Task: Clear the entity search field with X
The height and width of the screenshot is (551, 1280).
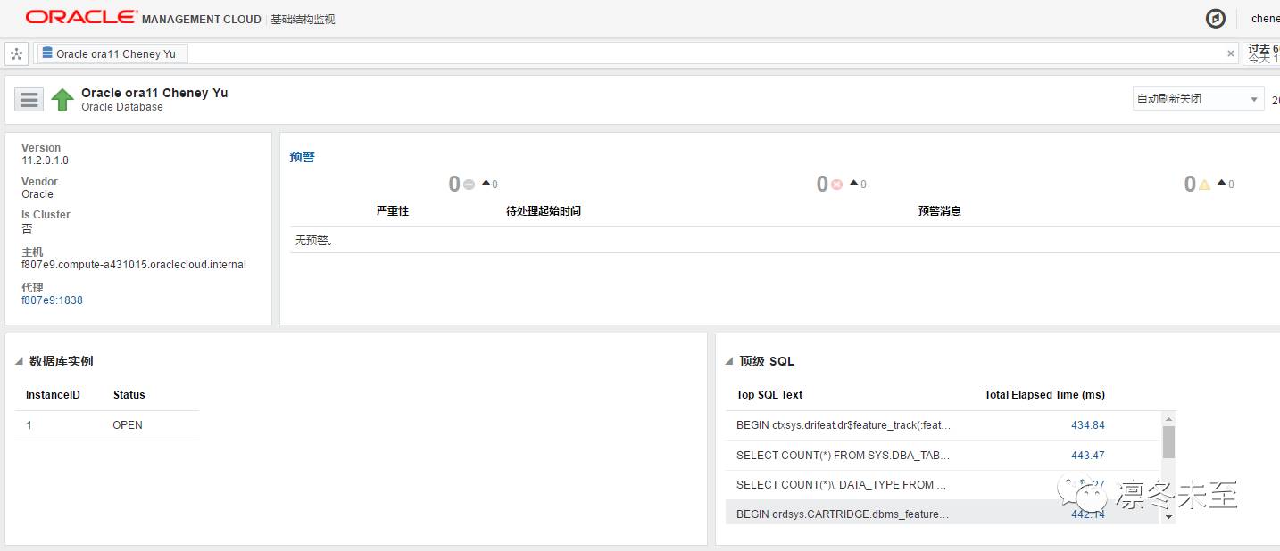Action: tap(1230, 53)
